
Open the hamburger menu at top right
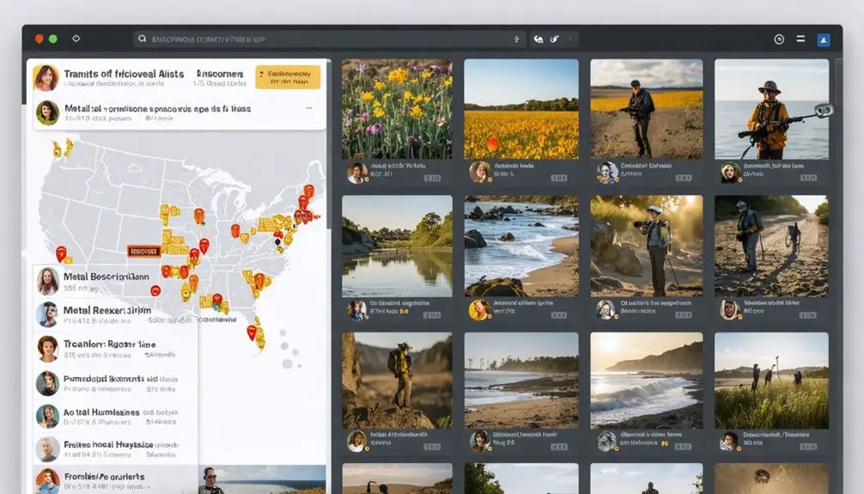point(800,39)
